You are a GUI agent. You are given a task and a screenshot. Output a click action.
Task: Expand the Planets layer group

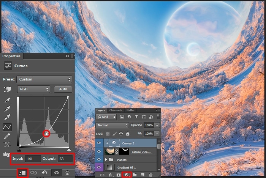(106, 160)
